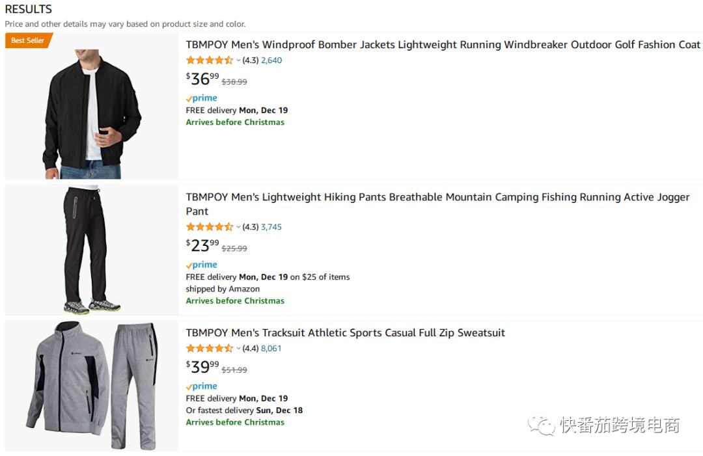Expand rating dropdown arrow for Bomber Jacket
Screen dimensions: 703x456
[238, 60]
